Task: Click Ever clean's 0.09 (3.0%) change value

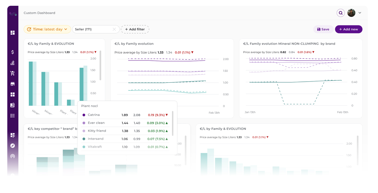Action: coord(157,123)
